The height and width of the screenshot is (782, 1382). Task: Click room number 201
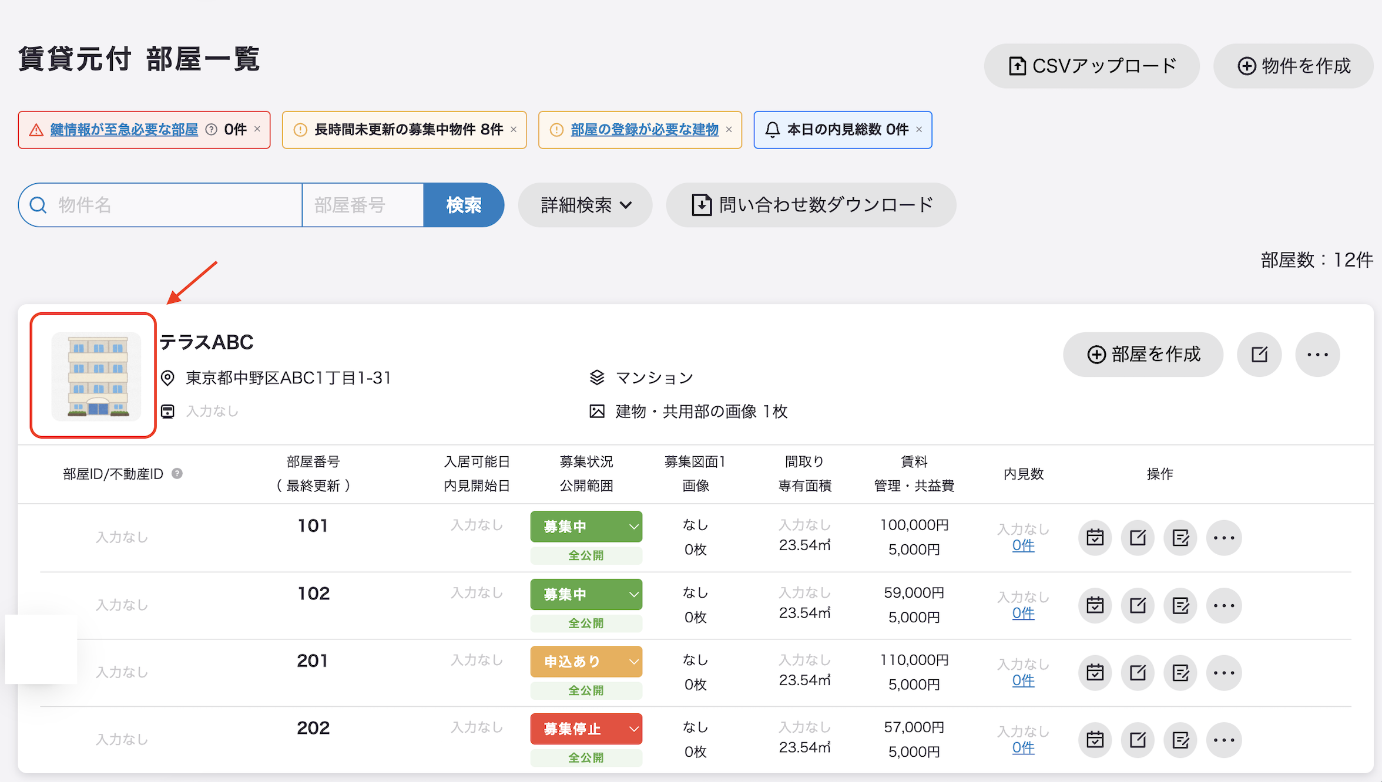(313, 661)
